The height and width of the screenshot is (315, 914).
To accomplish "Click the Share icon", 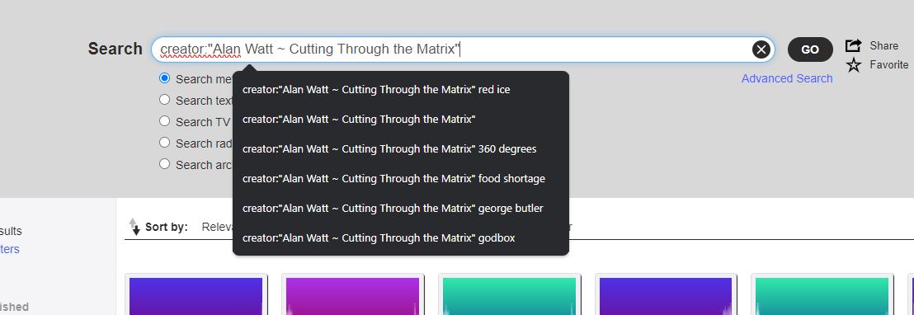I will (x=854, y=45).
